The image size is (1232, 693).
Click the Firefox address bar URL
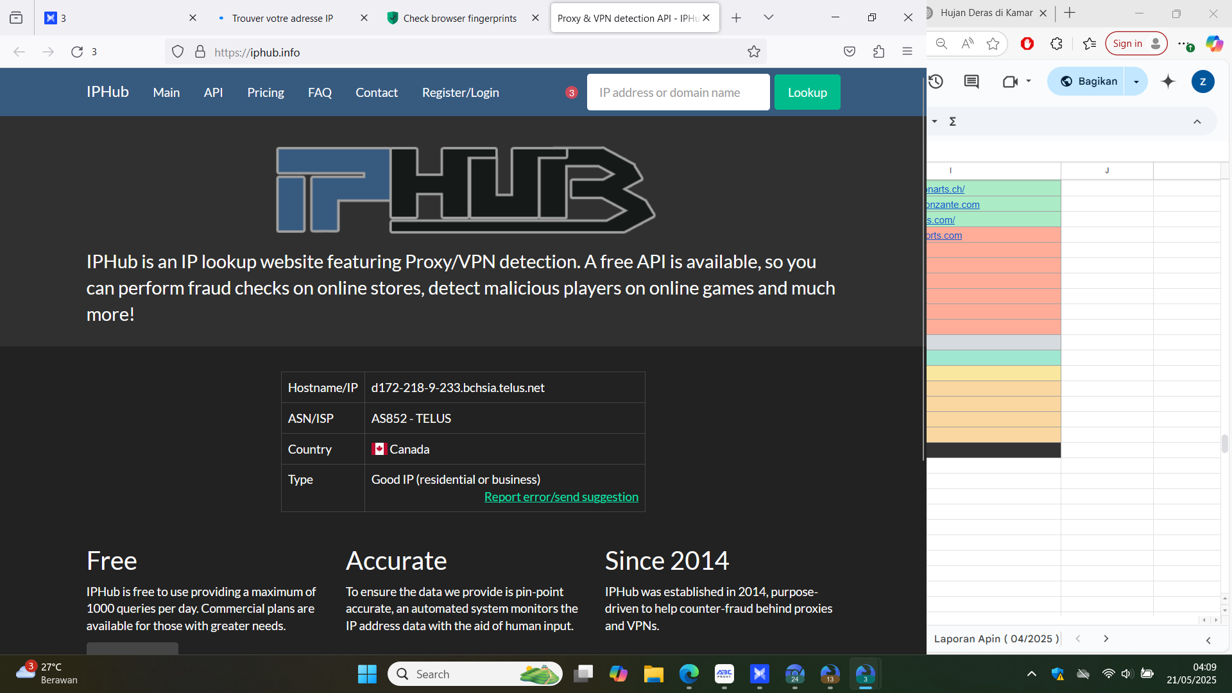pyautogui.click(x=257, y=53)
